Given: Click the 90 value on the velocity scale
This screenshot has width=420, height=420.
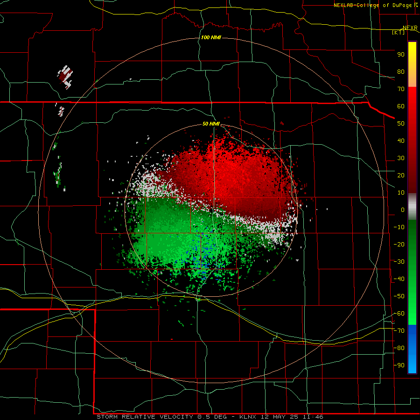Looking at the screenshot, I should pos(401,55).
